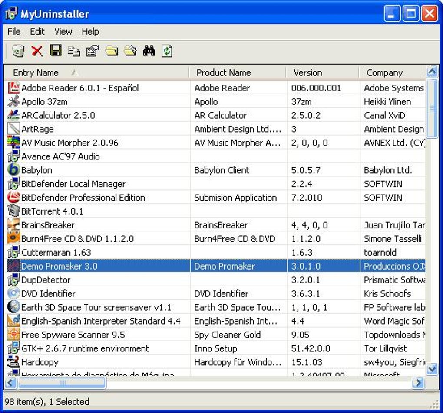The width and height of the screenshot is (443, 413).
Task: Click the Product Name column header
Action: (223, 73)
